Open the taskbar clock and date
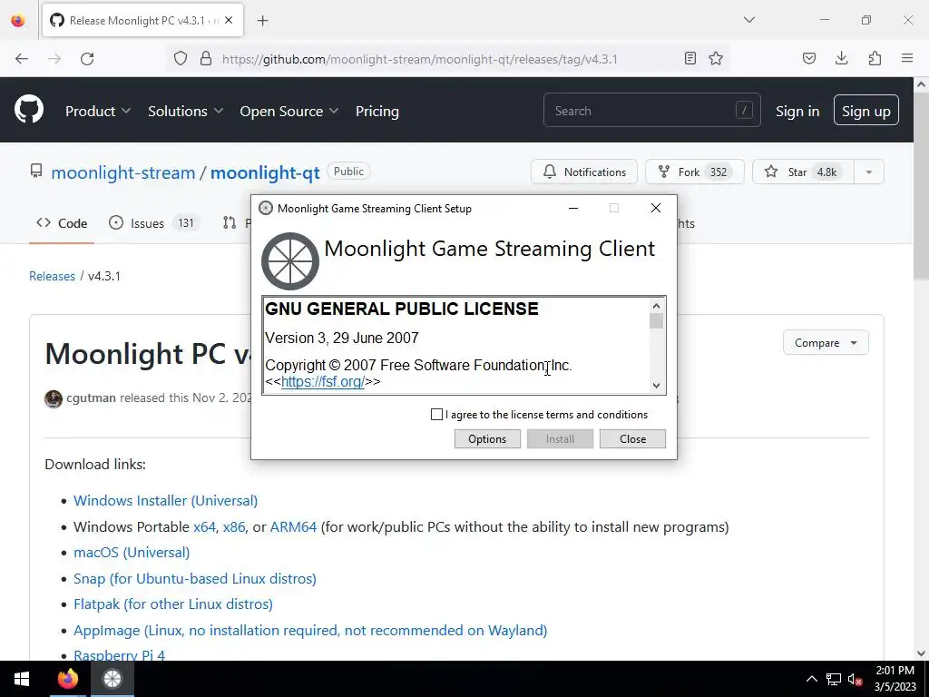The height and width of the screenshot is (697, 929). pos(895,679)
